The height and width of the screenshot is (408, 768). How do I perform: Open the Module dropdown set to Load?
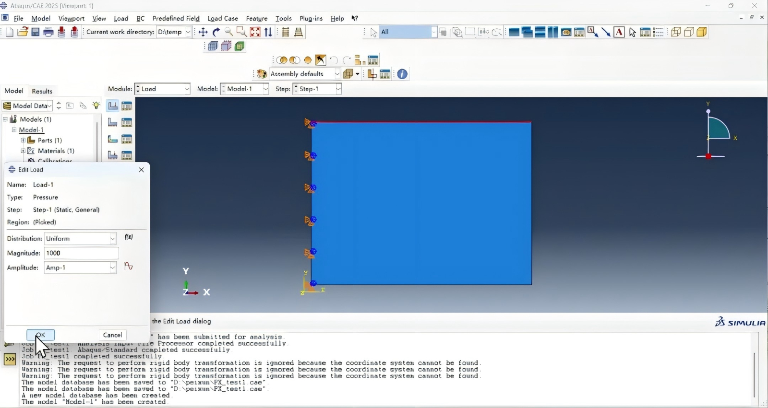pyautogui.click(x=163, y=89)
